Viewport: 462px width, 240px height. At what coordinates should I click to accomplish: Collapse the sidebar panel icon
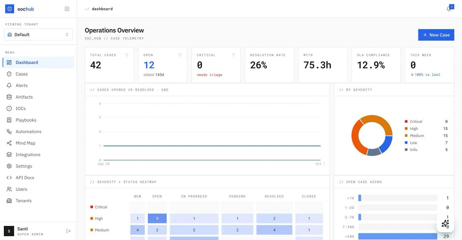click(x=67, y=9)
